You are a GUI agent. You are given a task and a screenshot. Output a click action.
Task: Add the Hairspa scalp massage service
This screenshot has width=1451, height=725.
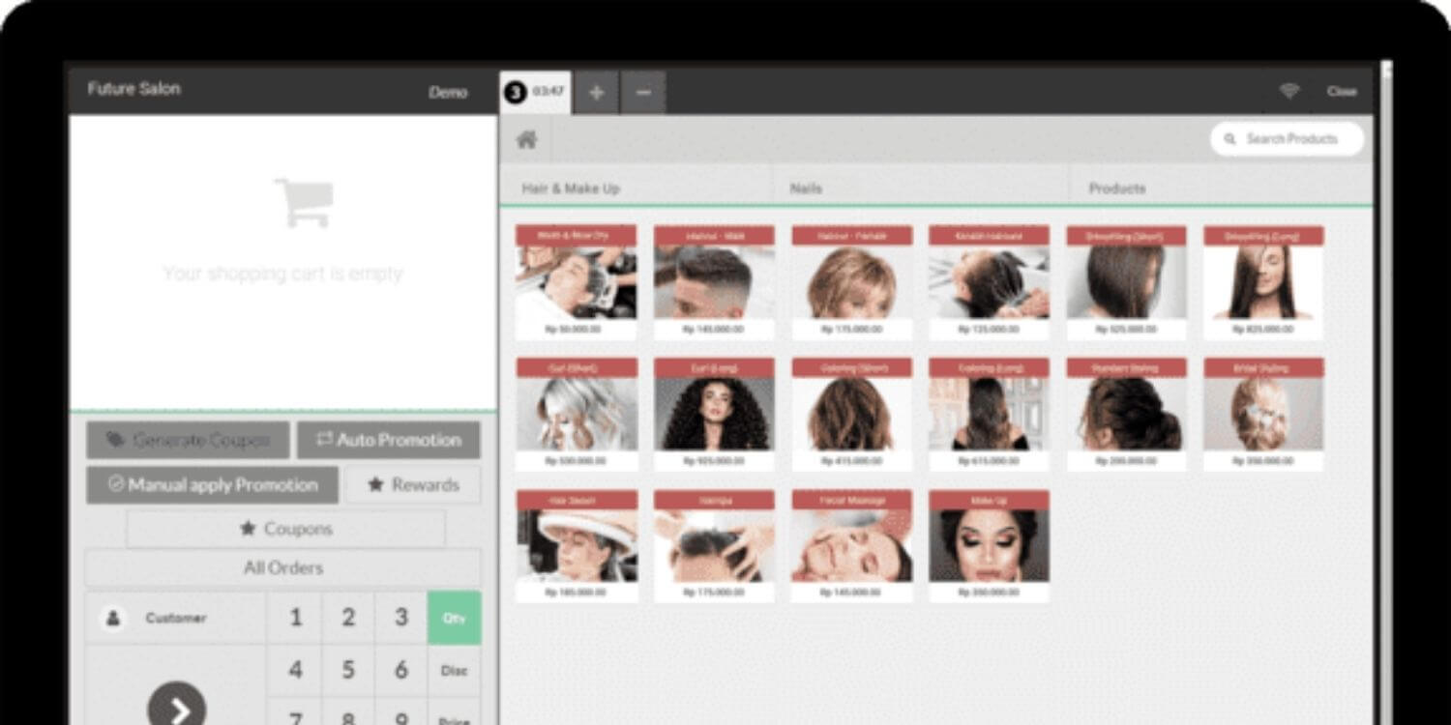pos(714,546)
